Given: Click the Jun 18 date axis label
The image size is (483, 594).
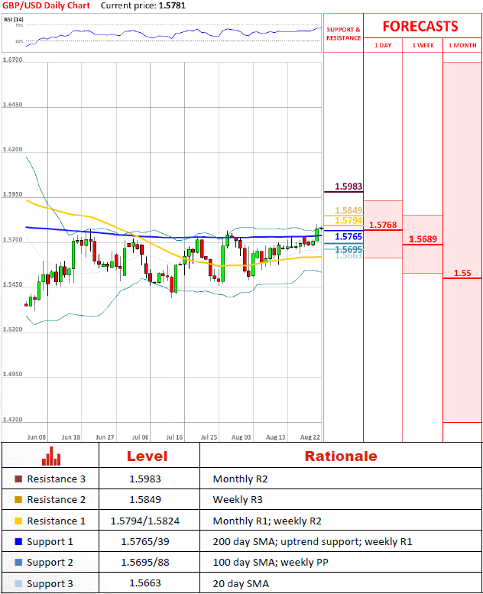Looking at the screenshot, I should point(71,437).
